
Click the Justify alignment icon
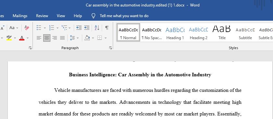pyautogui.click(x=62, y=38)
